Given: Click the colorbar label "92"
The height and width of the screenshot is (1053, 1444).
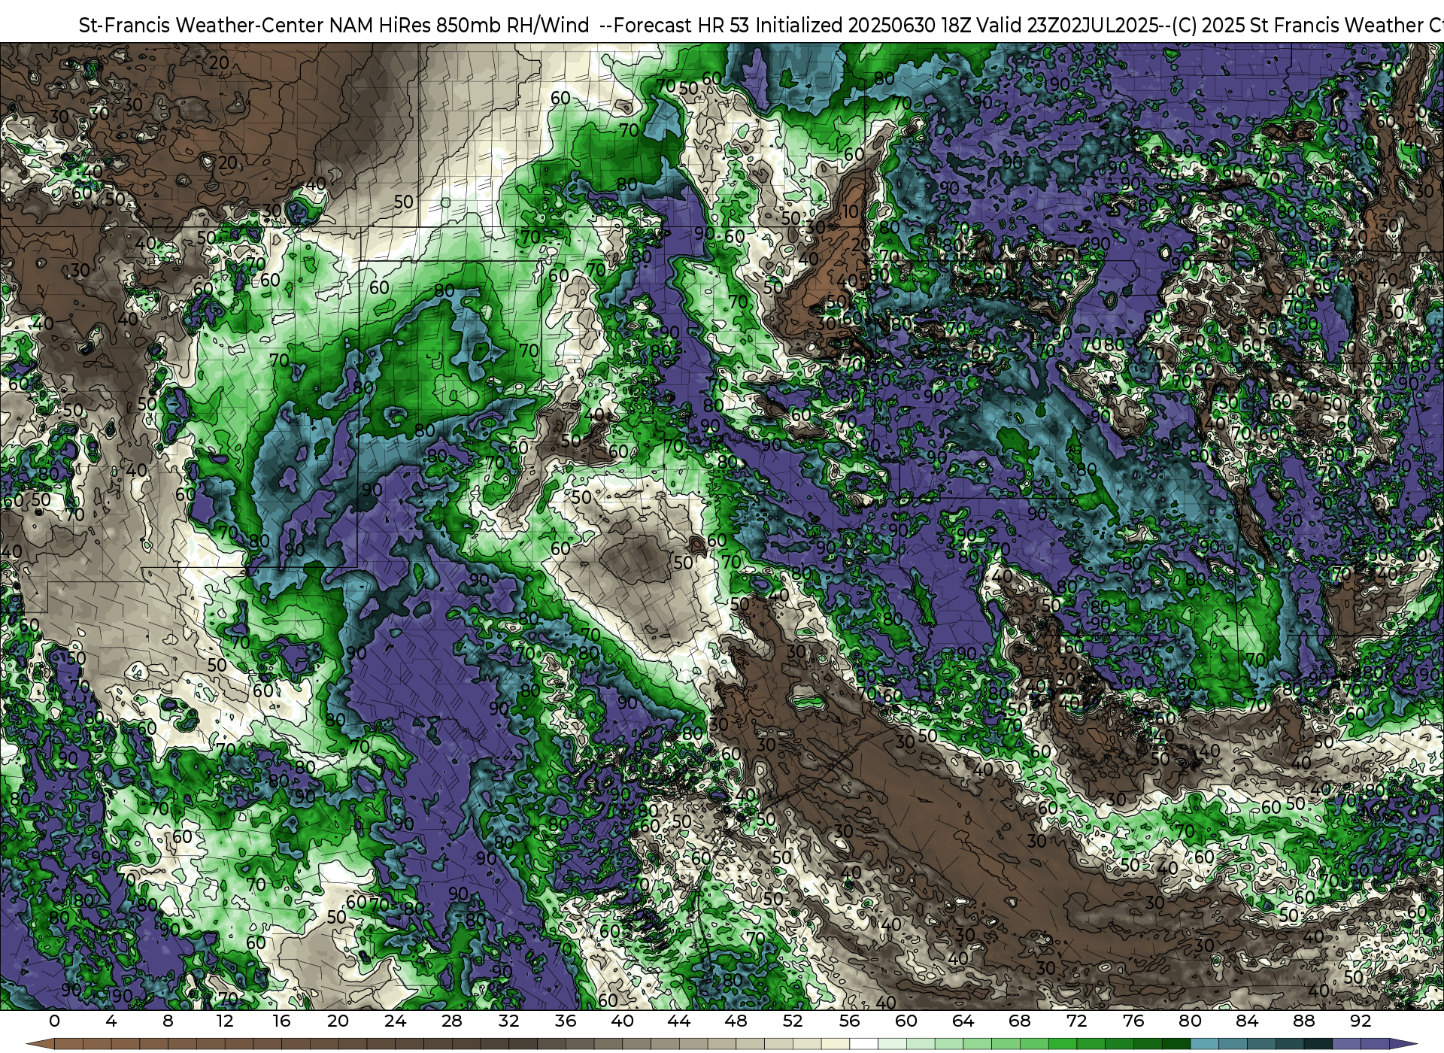Looking at the screenshot, I should point(1361,1021).
